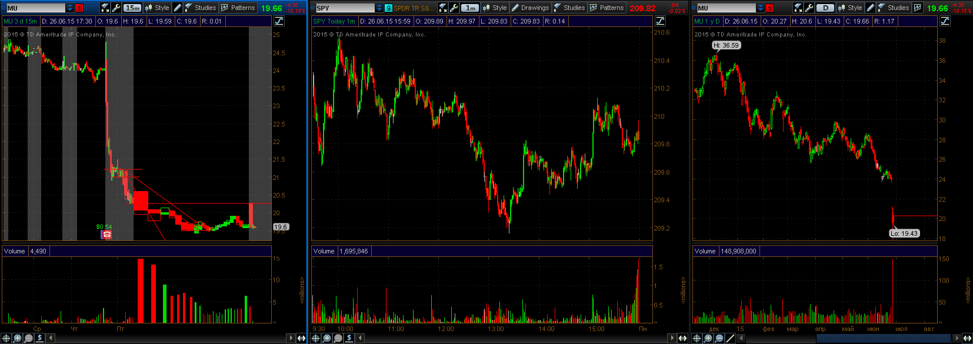The width and height of the screenshot is (973, 344).
Task: Click Volume label in SPY lower panel
Action: click(324, 251)
